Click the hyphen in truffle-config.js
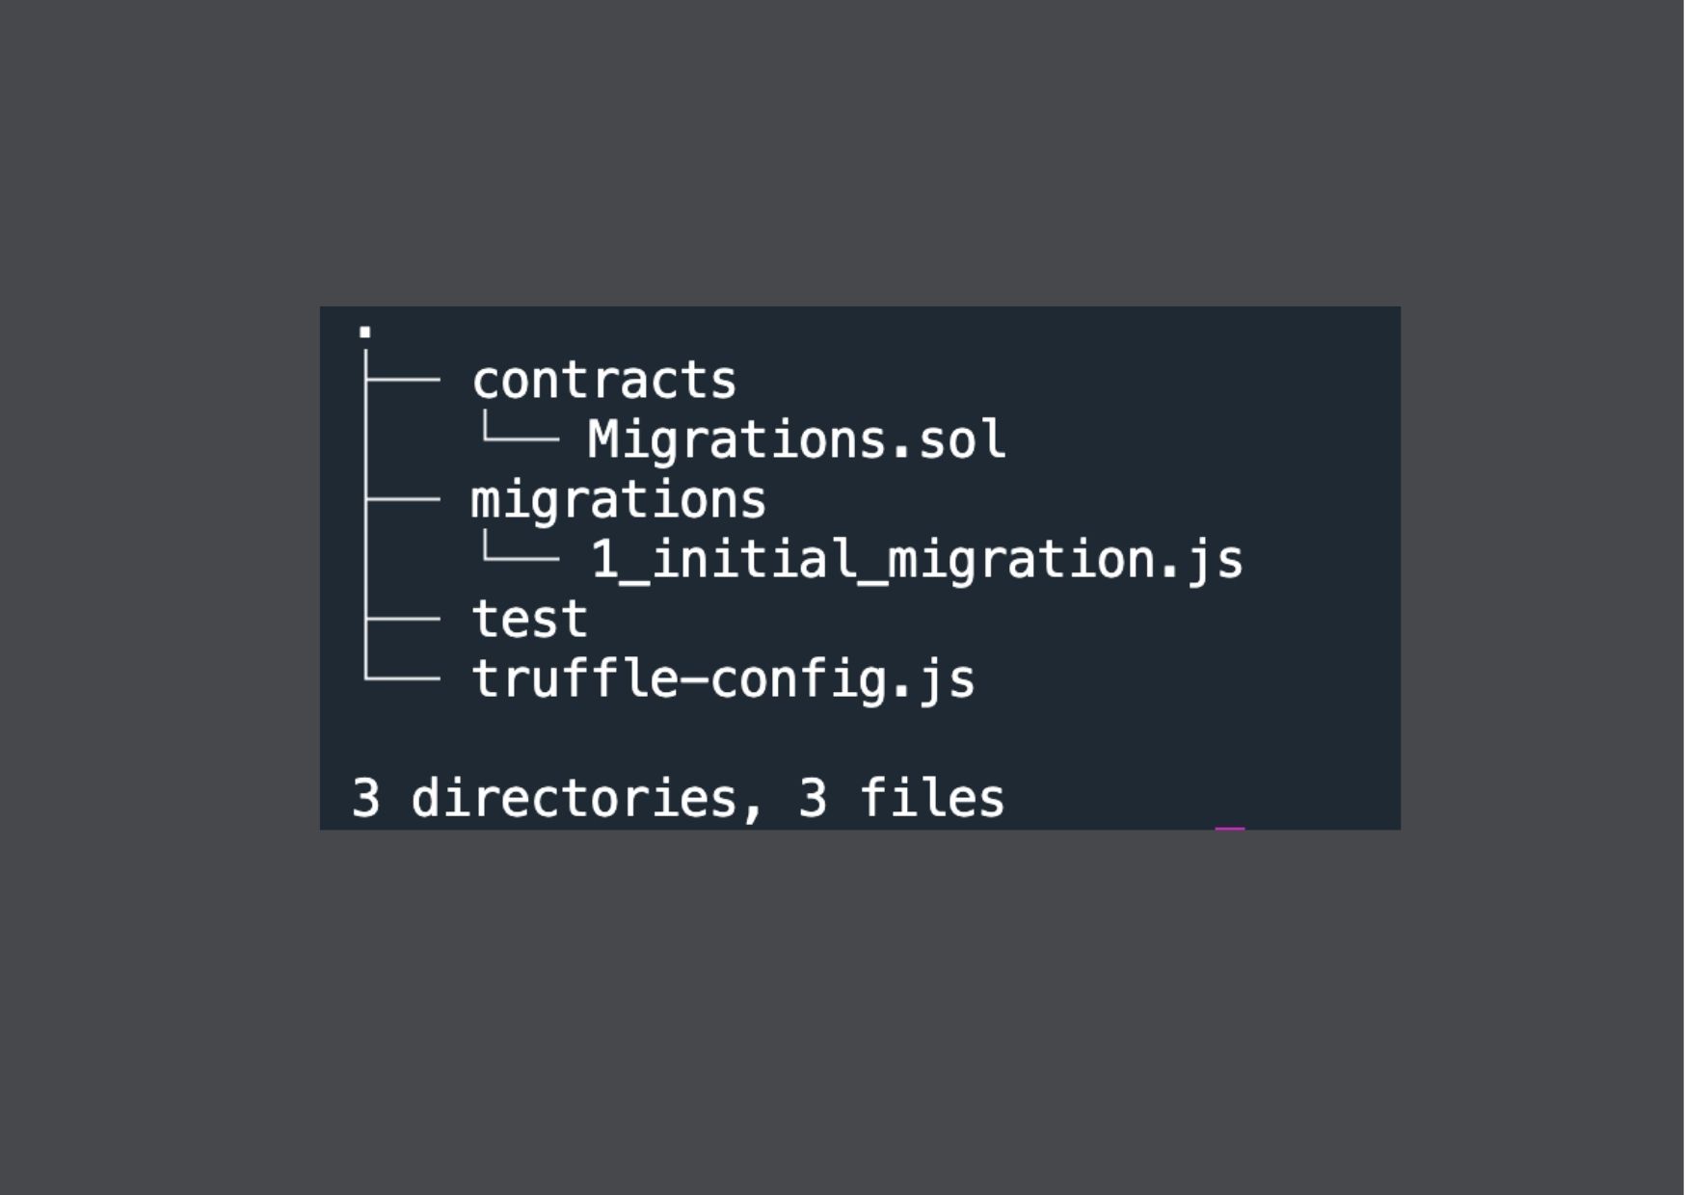Screen dimensions: 1685x1195 coord(694,680)
